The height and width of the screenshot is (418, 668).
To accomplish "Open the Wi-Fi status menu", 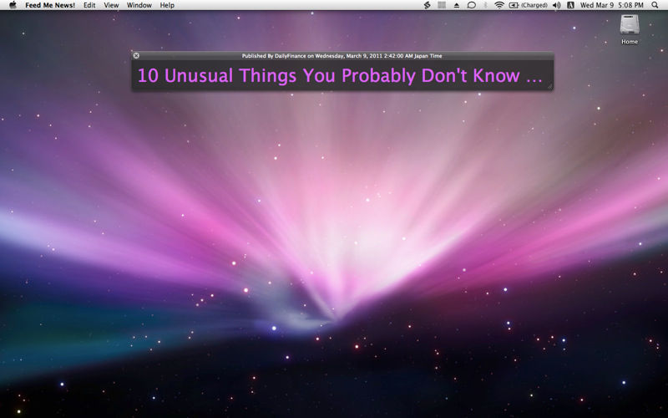I will click(499, 5).
